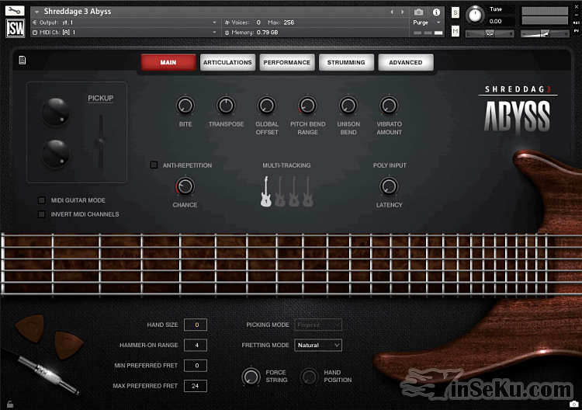Open the Strumming tab
The height and width of the screenshot is (410, 582).
click(346, 62)
